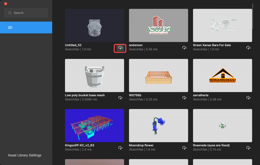This screenshot has height=165, width=260.
Task: Open the Low poly bucket thumbnail
Action: pos(94,76)
